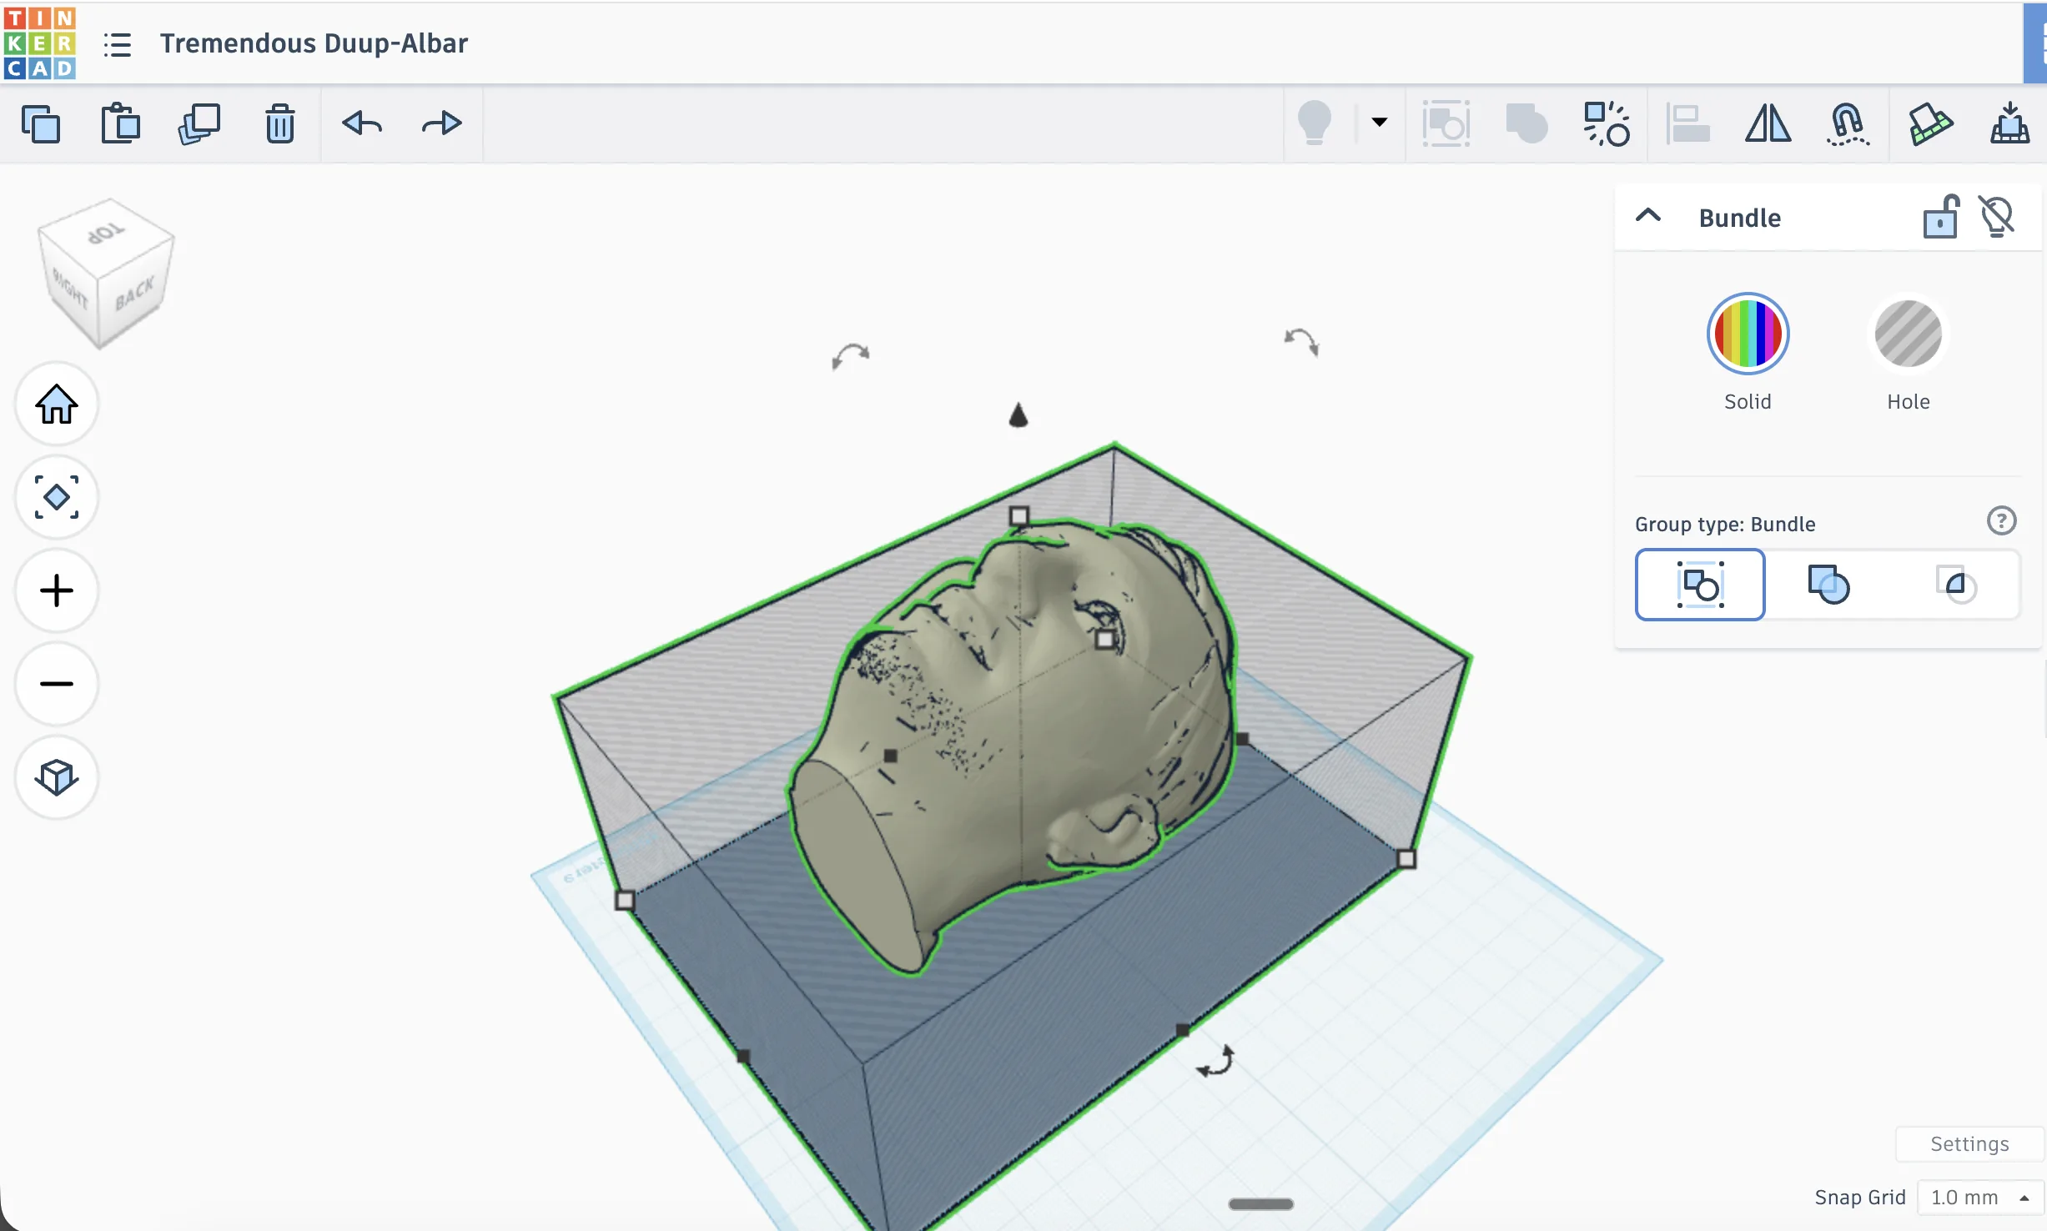The width and height of the screenshot is (2047, 1231).
Task: Click the view cube BACK face
Action: click(135, 294)
